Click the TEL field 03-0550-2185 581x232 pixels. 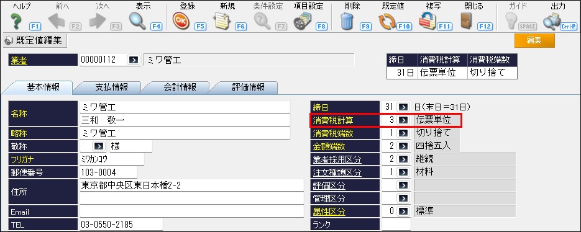(x=121, y=224)
